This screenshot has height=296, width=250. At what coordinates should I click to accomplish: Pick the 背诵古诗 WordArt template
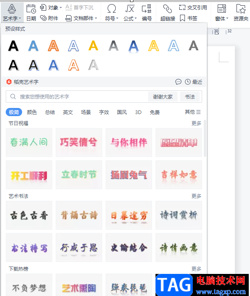tap(79, 215)
